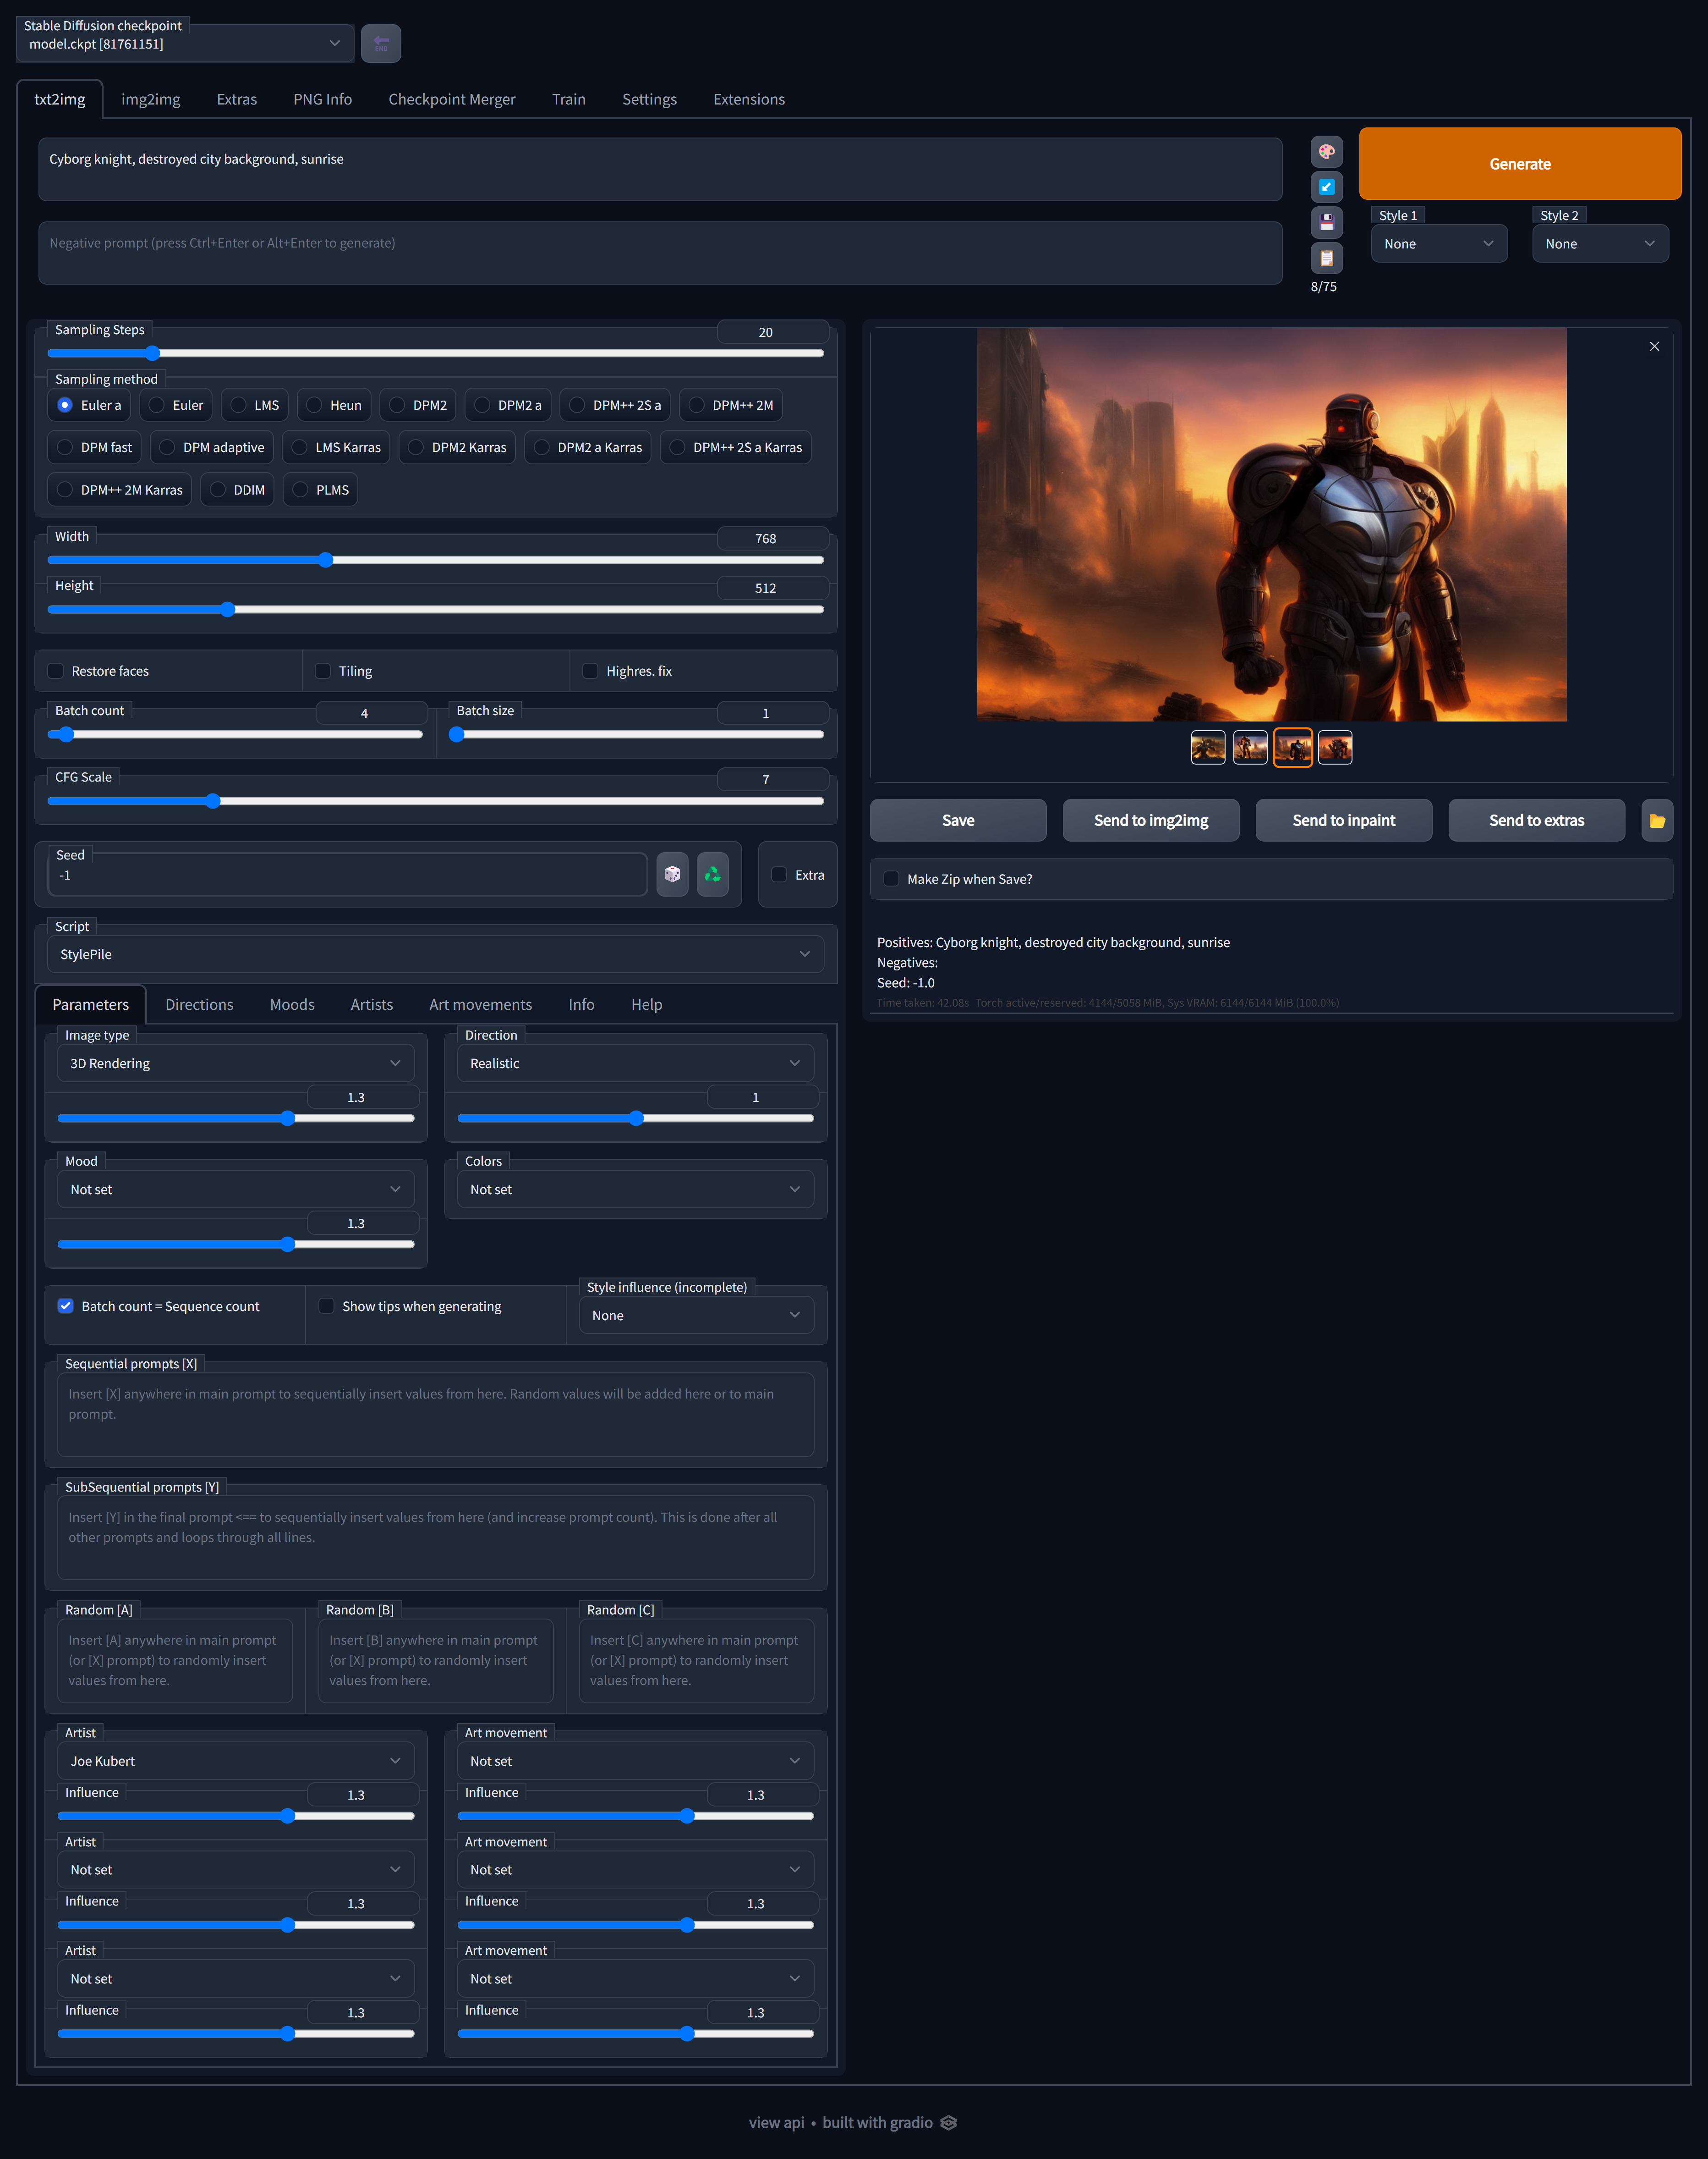
Task: Click the main prompt text field
Action: (660, 169)
